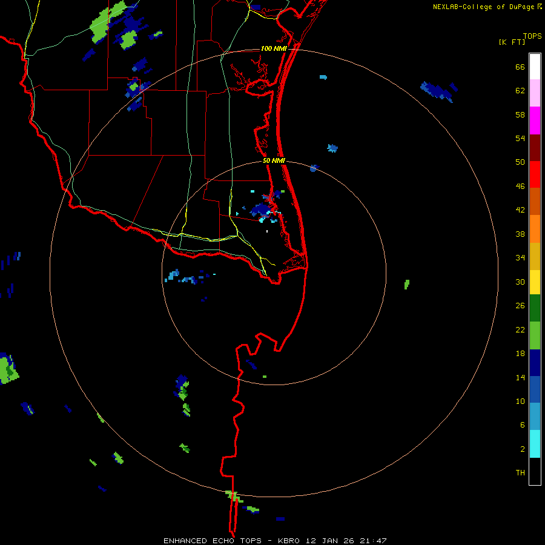This screenshot has height=545, width=545.
Task: Select the dark green legend swatch near 26
Action: [535, 308]
